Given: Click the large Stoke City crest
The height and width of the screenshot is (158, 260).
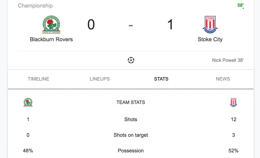Looking at the screenshot, I should point(210,25).
